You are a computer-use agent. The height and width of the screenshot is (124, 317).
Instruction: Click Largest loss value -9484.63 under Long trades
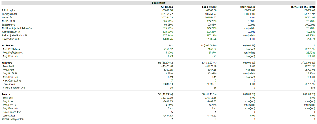coord(211,115)
